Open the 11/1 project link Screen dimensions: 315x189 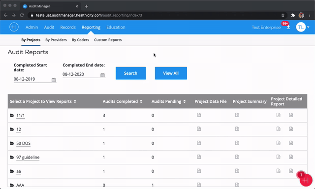click(21, 115)
